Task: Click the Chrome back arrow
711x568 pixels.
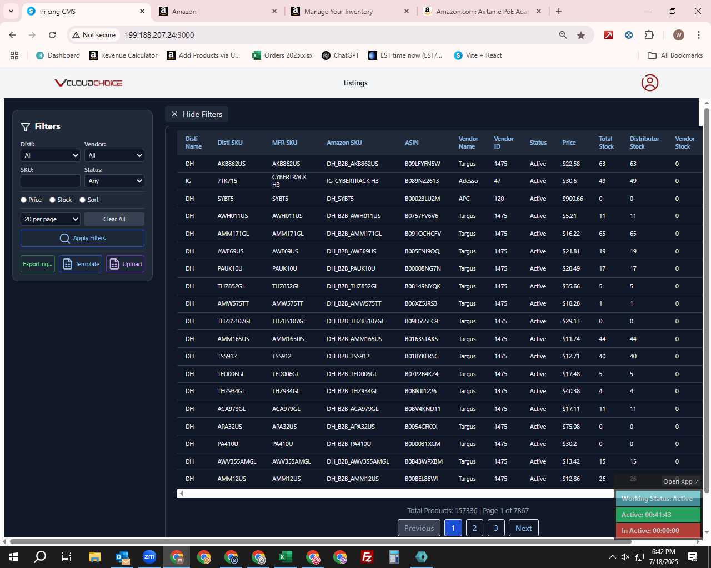Action: pyautogui.click(x=12, y=35)
